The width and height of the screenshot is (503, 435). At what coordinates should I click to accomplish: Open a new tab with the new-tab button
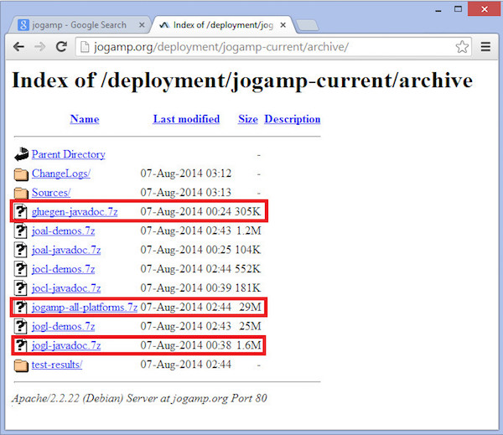point(307,25)
